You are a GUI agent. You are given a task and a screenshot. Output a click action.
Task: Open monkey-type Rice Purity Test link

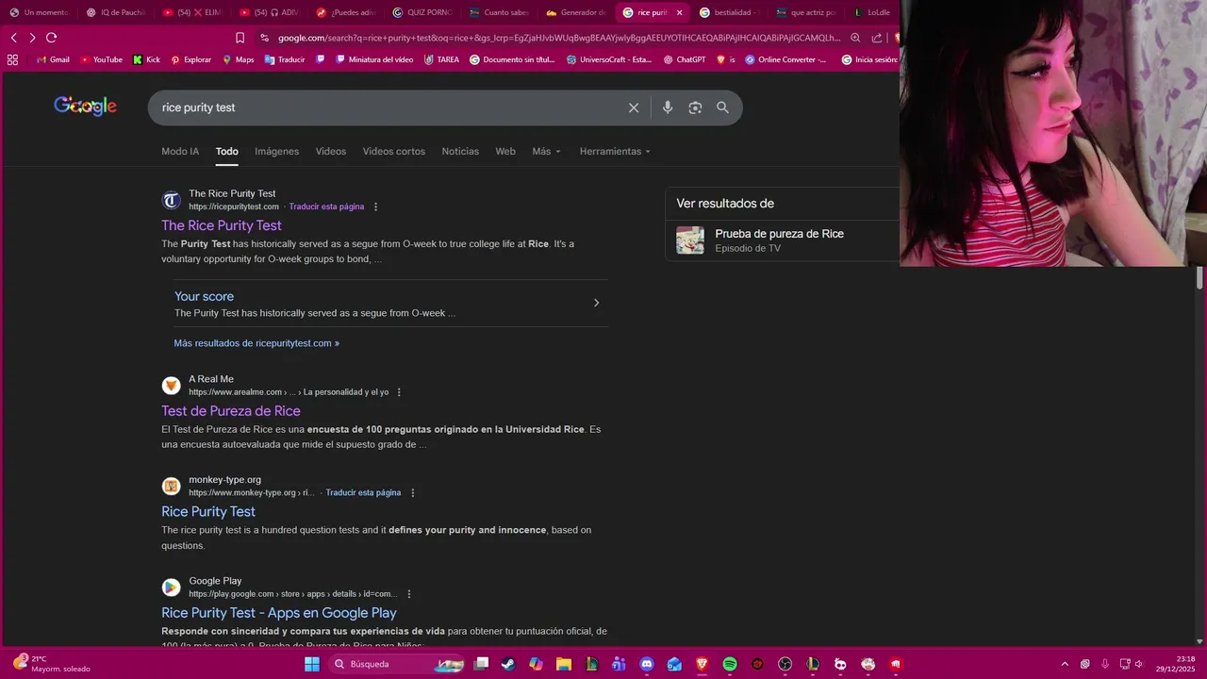208,511
